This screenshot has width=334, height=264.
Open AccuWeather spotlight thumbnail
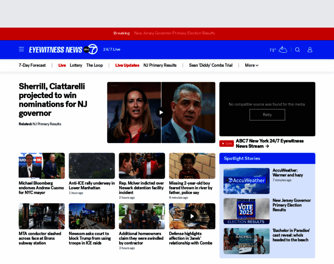(247, 181)
